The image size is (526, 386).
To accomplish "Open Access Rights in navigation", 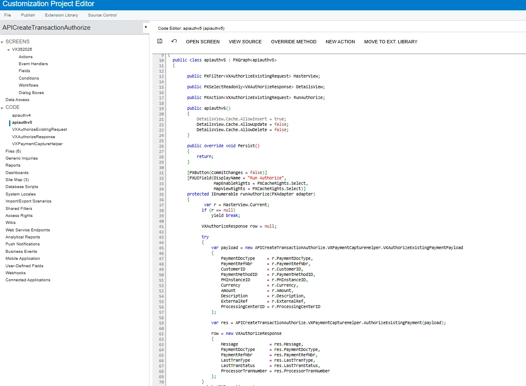I will [19, 216].
